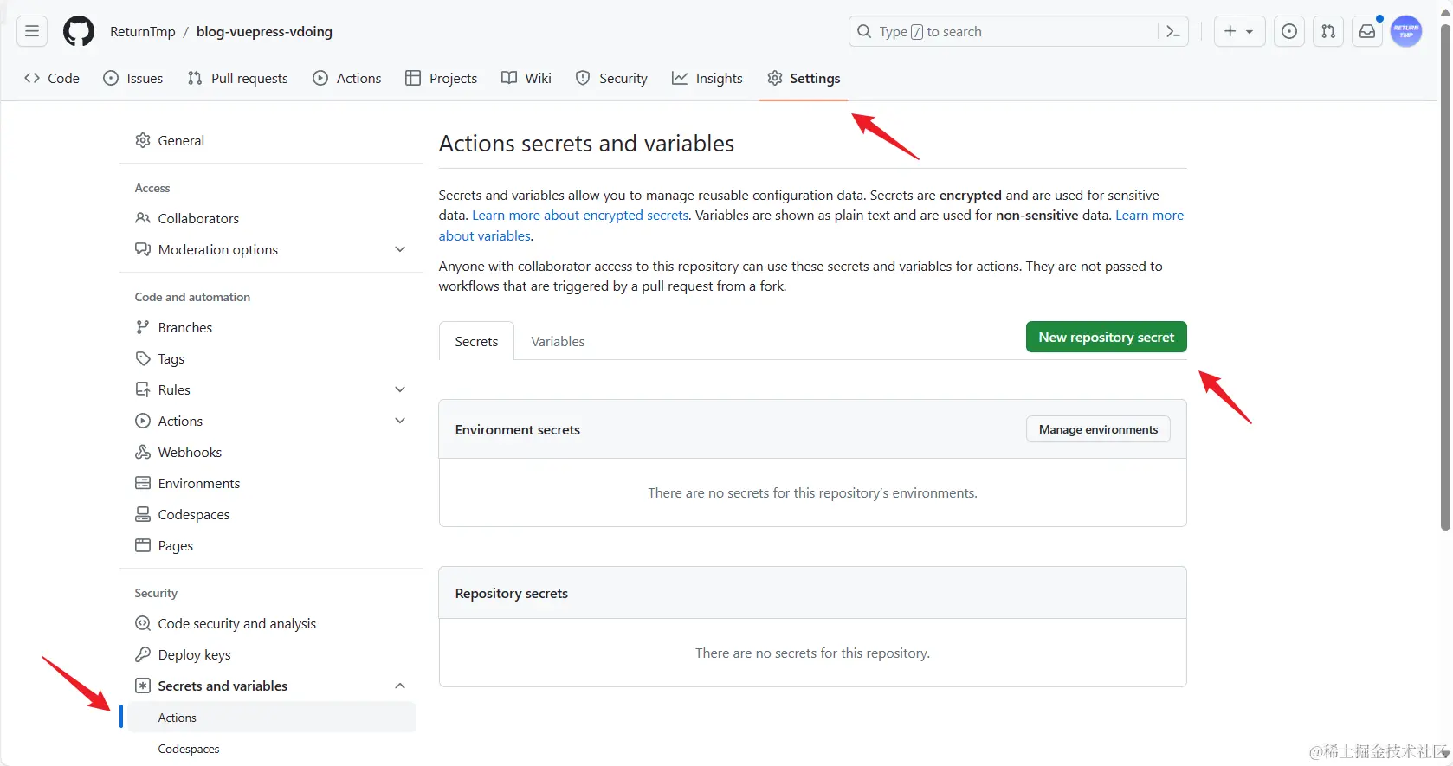Open the Projects tab
Image resolution: width=1453 pixels, height=766 pixels.
pos(442,78)
